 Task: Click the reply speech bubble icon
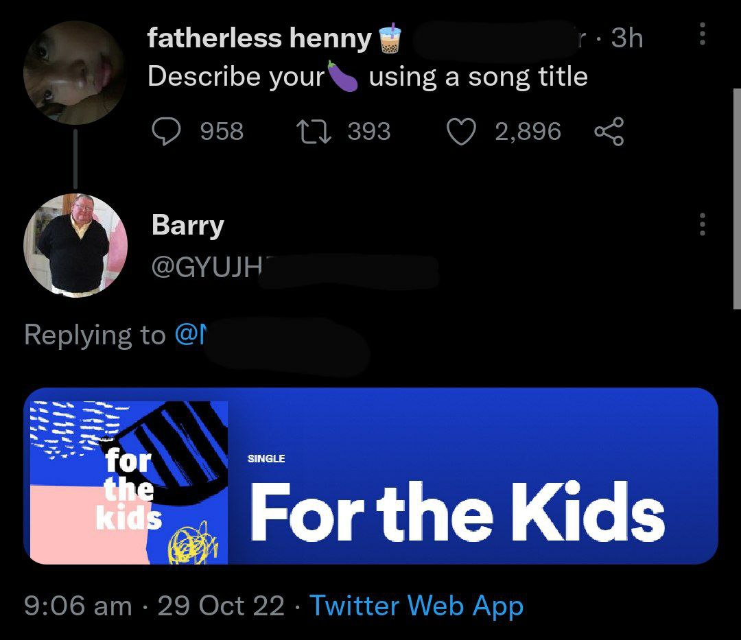click(x=166, y=131)
